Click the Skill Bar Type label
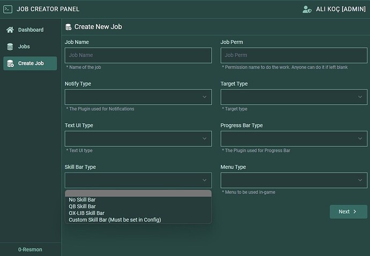 [x=80, y=167]
